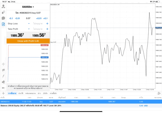Increase volume by 0.1
Image resolution: width=162 pixels, height=113 pixels.
[x=45, y=18]
